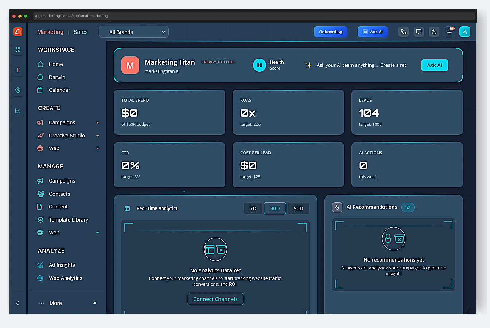
Task: Open the chat messages icon in the top bar
Action: coord(419,32)
